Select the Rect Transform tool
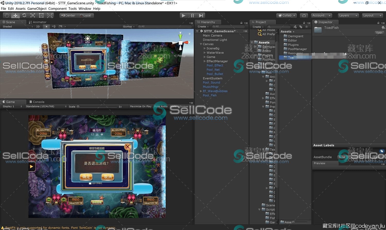Image resolution: width=386 pixels, height=230 pixels. pyautogui.click(x=41, y=15)
